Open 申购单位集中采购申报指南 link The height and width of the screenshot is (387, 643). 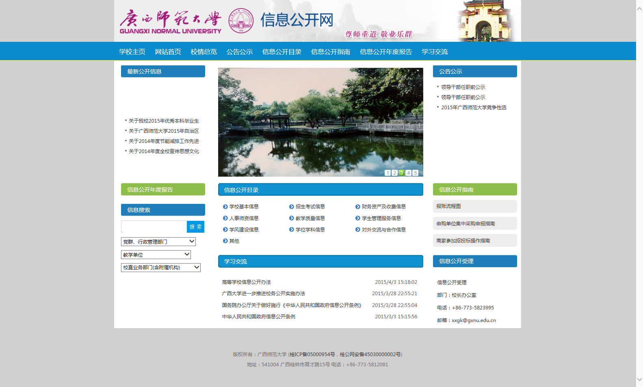pyautogui.click(x=475, y=223)
